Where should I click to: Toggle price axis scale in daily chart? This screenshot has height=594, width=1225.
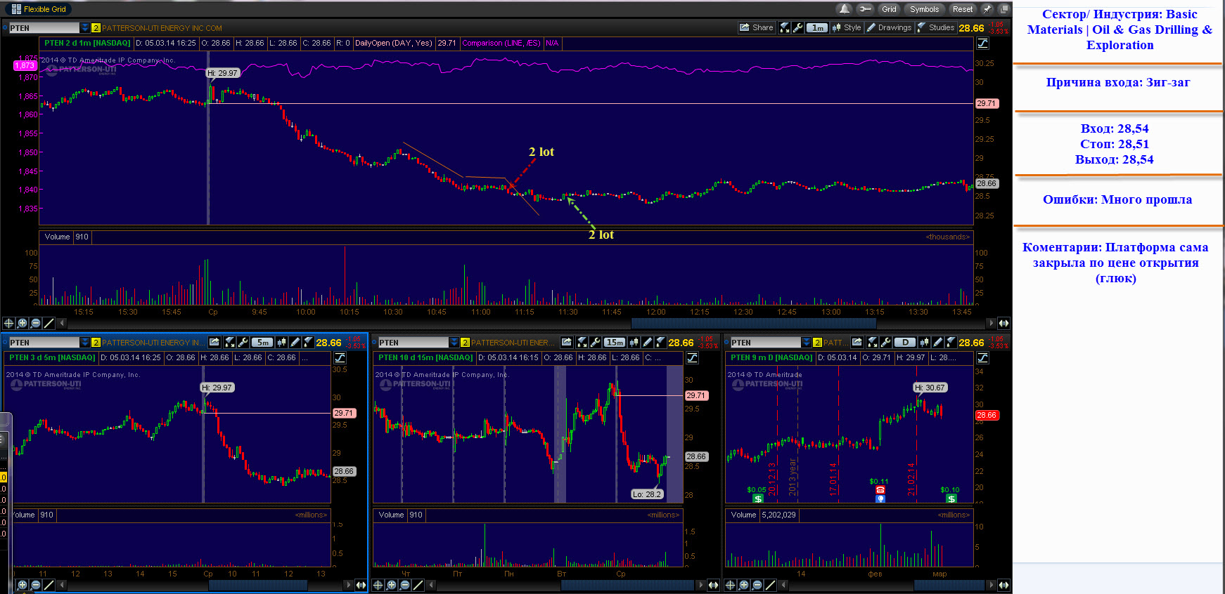pos(982,358)
